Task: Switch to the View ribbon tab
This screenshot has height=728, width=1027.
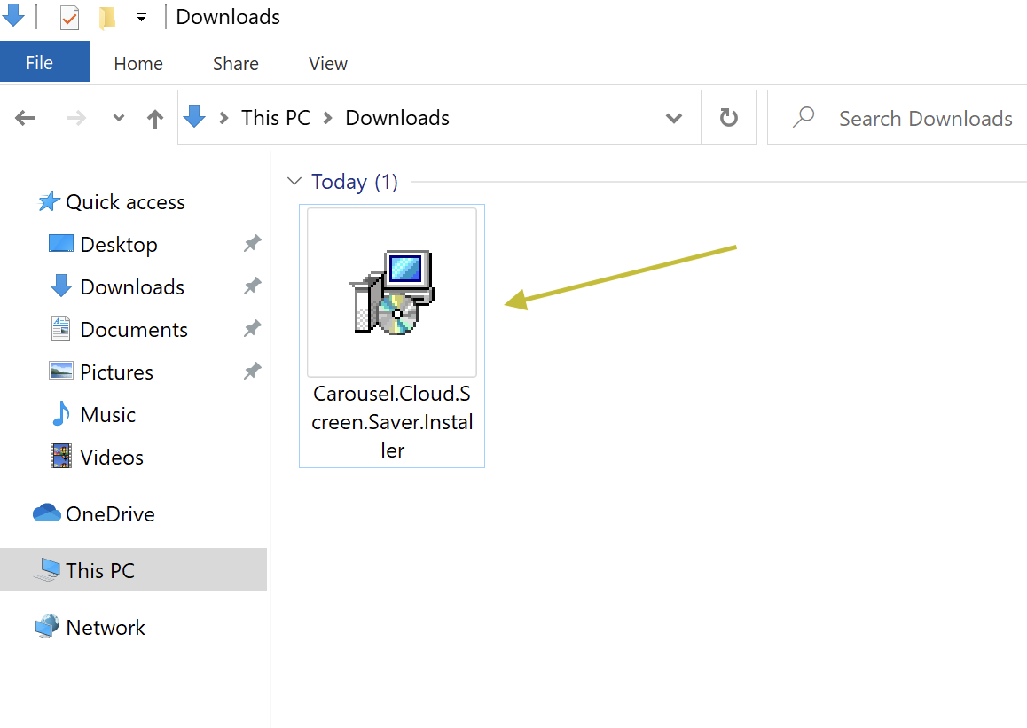Action: click(x=328, y=64)
